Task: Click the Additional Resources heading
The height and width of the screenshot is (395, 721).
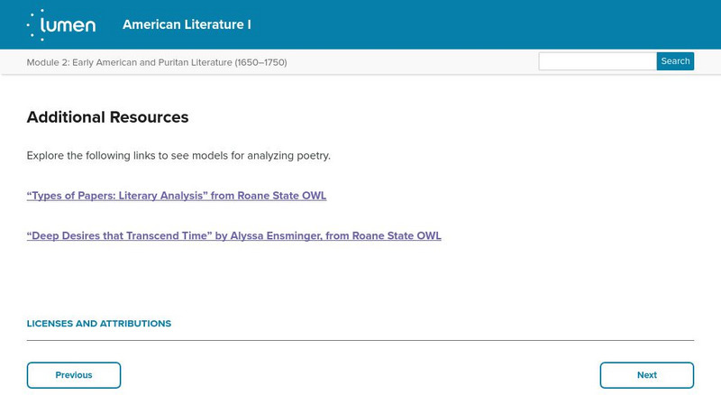Action: (107, 117)
